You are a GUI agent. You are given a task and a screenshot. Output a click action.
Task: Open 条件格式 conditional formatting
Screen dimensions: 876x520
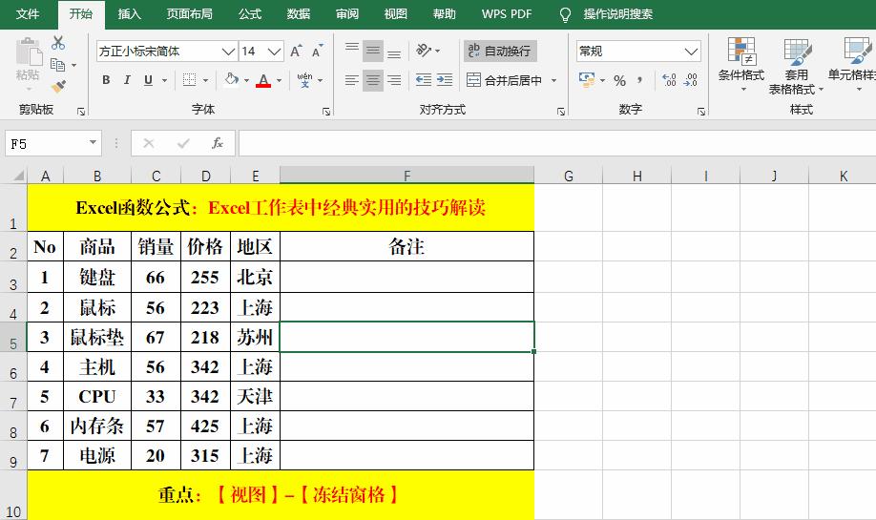pos(741,65)
